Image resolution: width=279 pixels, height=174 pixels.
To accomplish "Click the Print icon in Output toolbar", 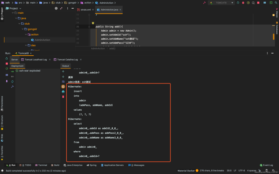I will point(63,92).
